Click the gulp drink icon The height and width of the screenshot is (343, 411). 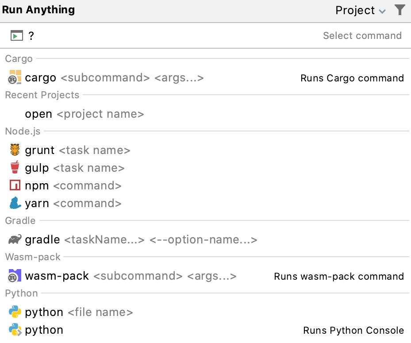pos(15,168)
